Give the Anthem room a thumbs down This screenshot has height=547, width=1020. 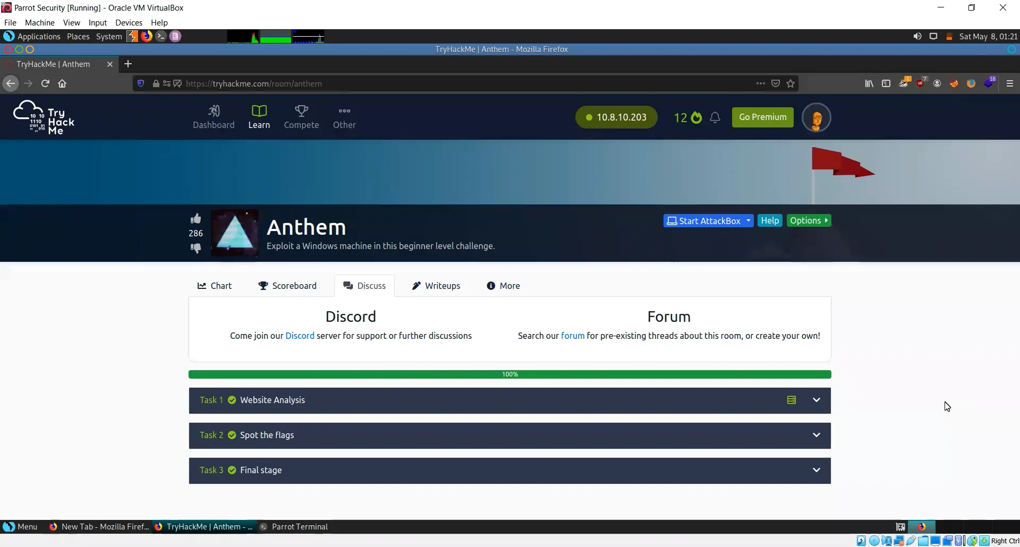click(x=195, y=248)
